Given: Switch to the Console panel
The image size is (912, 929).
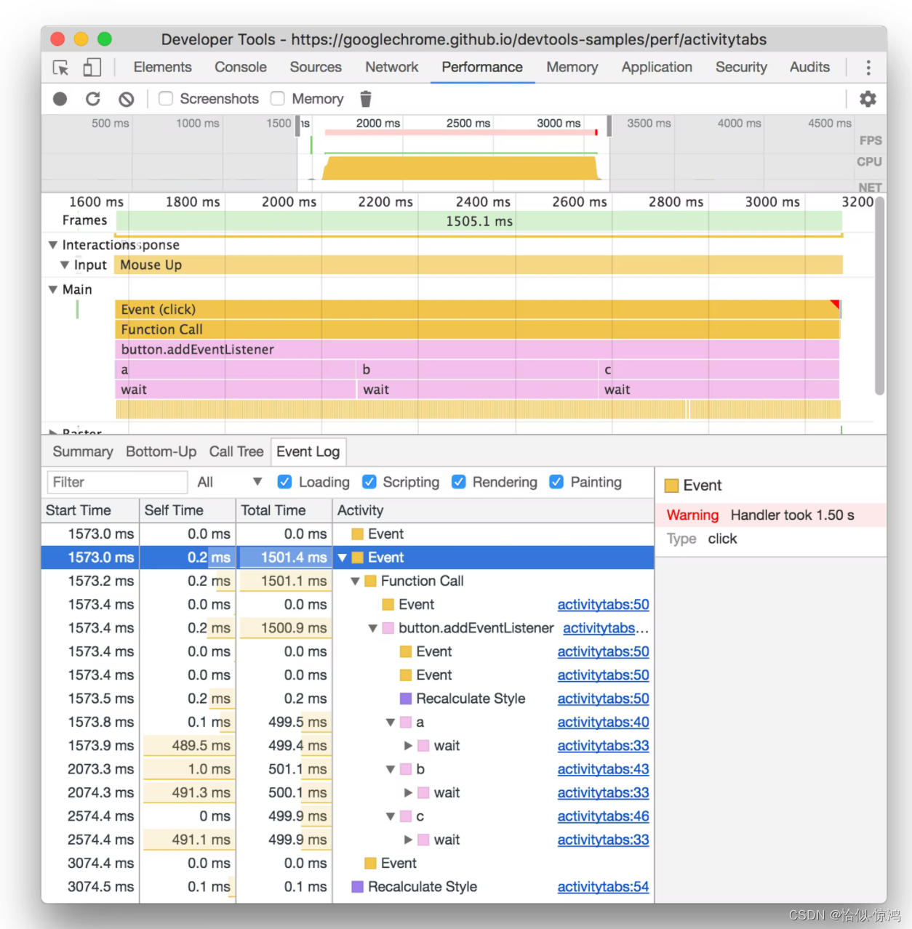Looking at the screenshot, I should (x=241, y=67).
